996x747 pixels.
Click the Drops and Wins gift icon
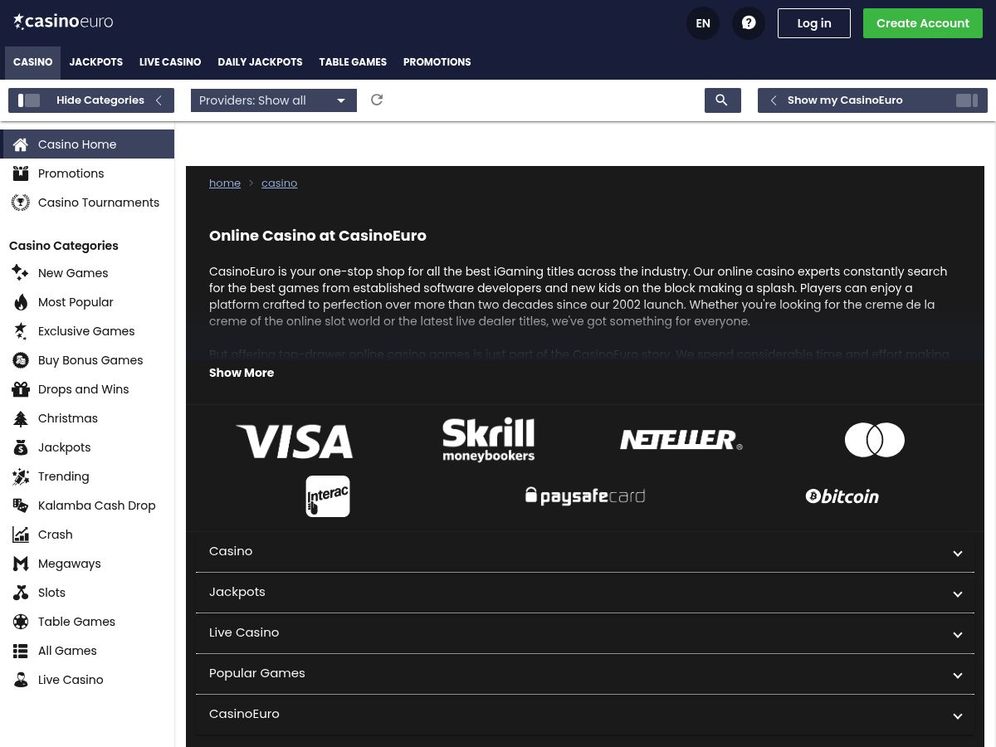21,389
